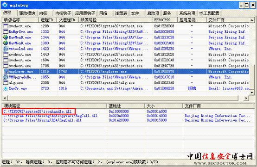Click the process ID 2720
Viewport: 257px width, 167px height.
point(45,88)
